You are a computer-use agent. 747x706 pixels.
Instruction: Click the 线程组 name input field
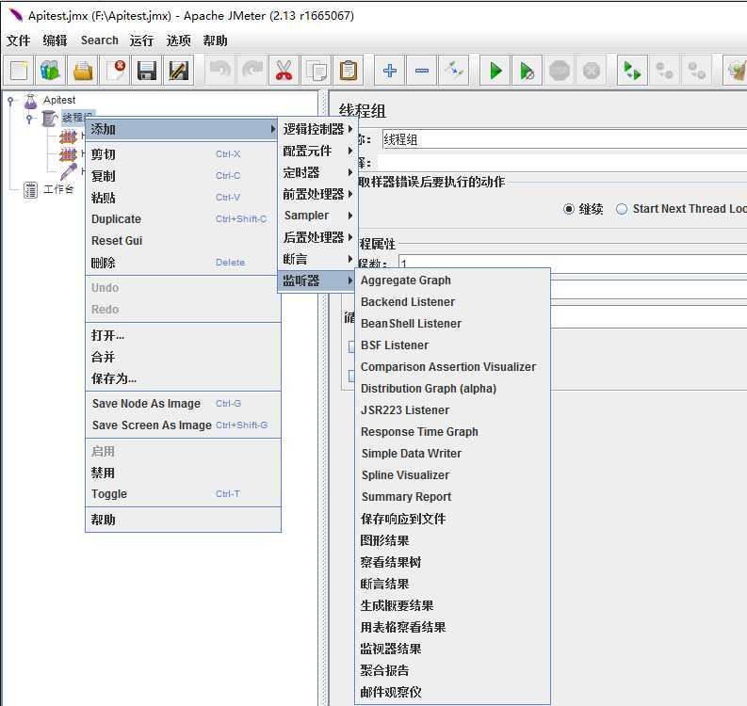(x=564, y=139)
